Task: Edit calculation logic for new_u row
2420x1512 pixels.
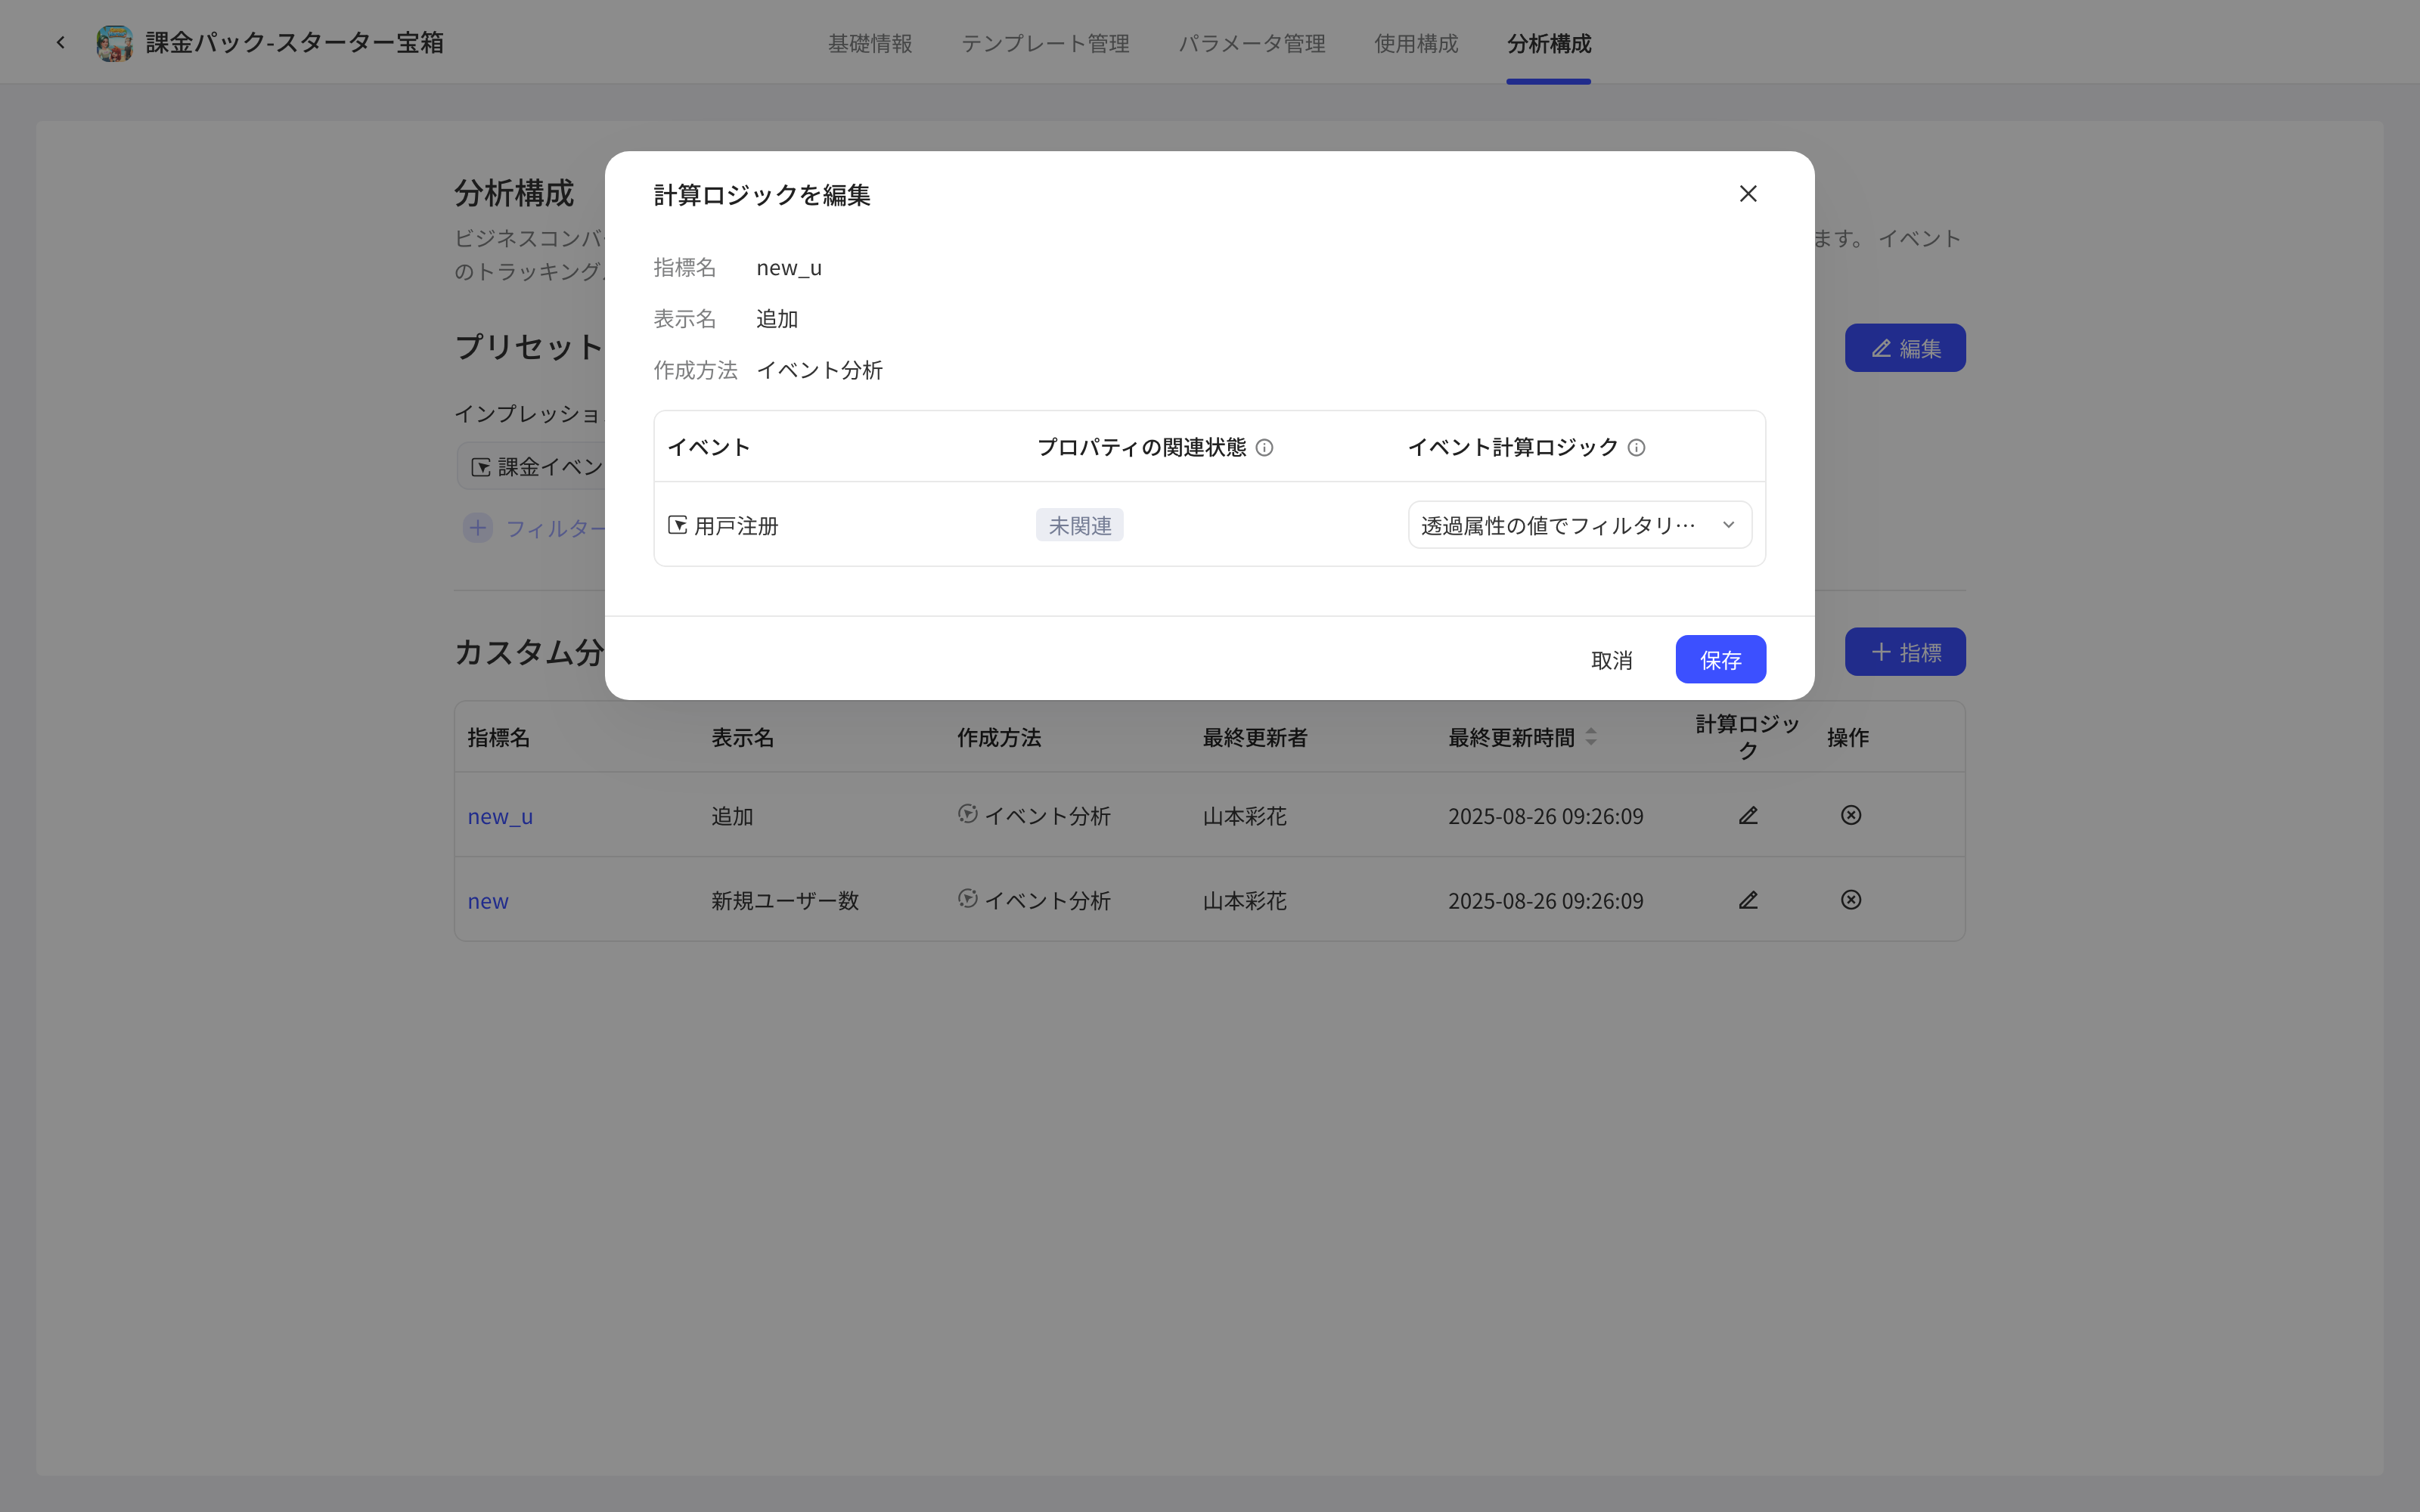Action: [x=1748, y=815]
